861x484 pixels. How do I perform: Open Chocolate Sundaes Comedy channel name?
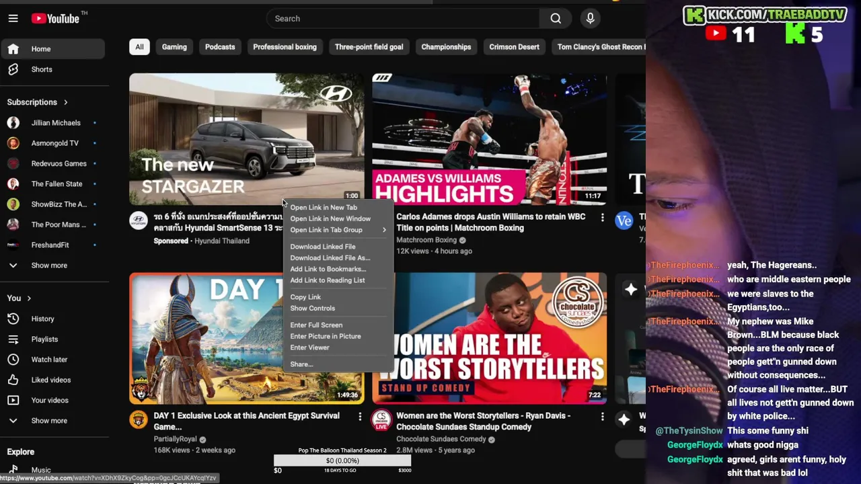point(441,439)
